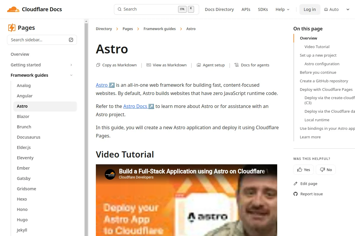Click the theme Auto laptop icon
Image resolution: width=355 pixels, height=236 pixels.
click(326, 9)
